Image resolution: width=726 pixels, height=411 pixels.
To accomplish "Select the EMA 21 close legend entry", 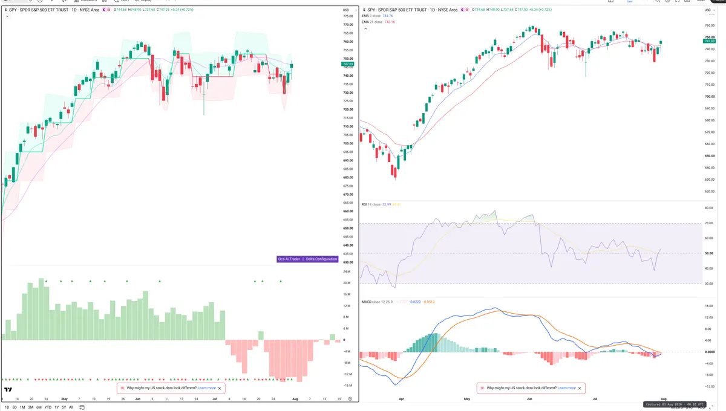I will 371,22.
